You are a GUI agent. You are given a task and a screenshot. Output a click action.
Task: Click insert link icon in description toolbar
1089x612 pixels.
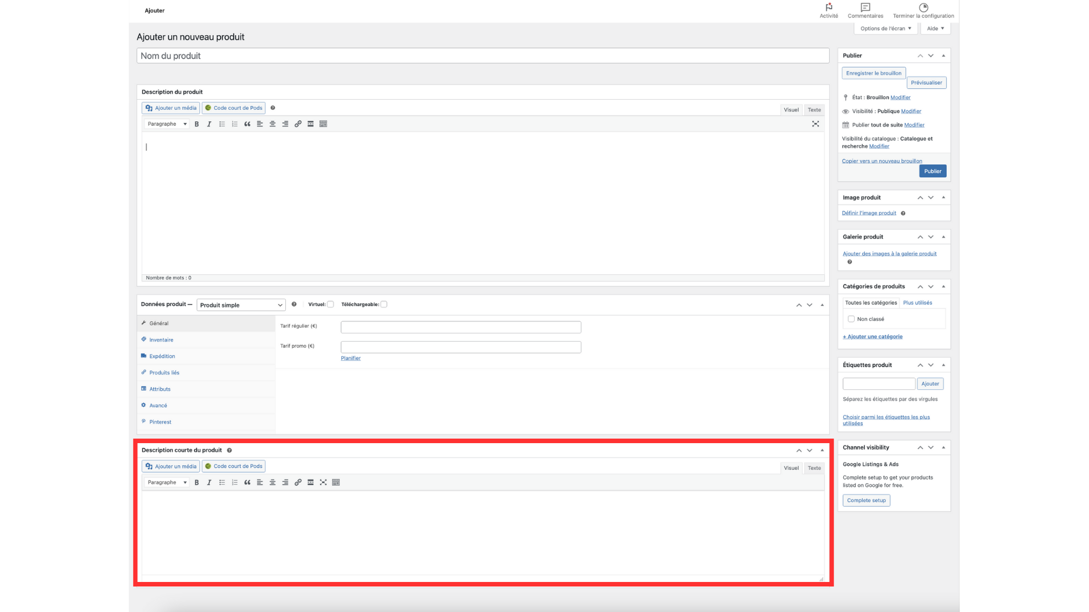tap(298, 124)
